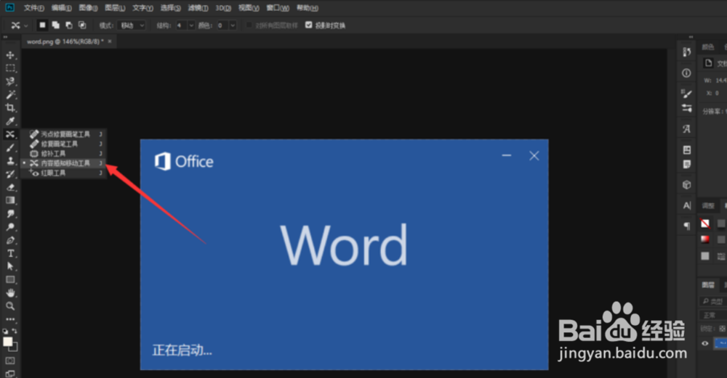Viewport: 727px width, 378px height.
Task: Reset default foreground/background colors icon
Action: coord(5,332)
